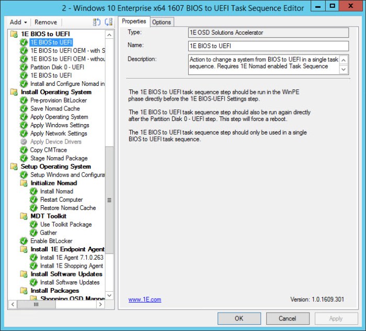Switch to the Options tab
This screenshot has width=366, height=331.
coord(162,22)
